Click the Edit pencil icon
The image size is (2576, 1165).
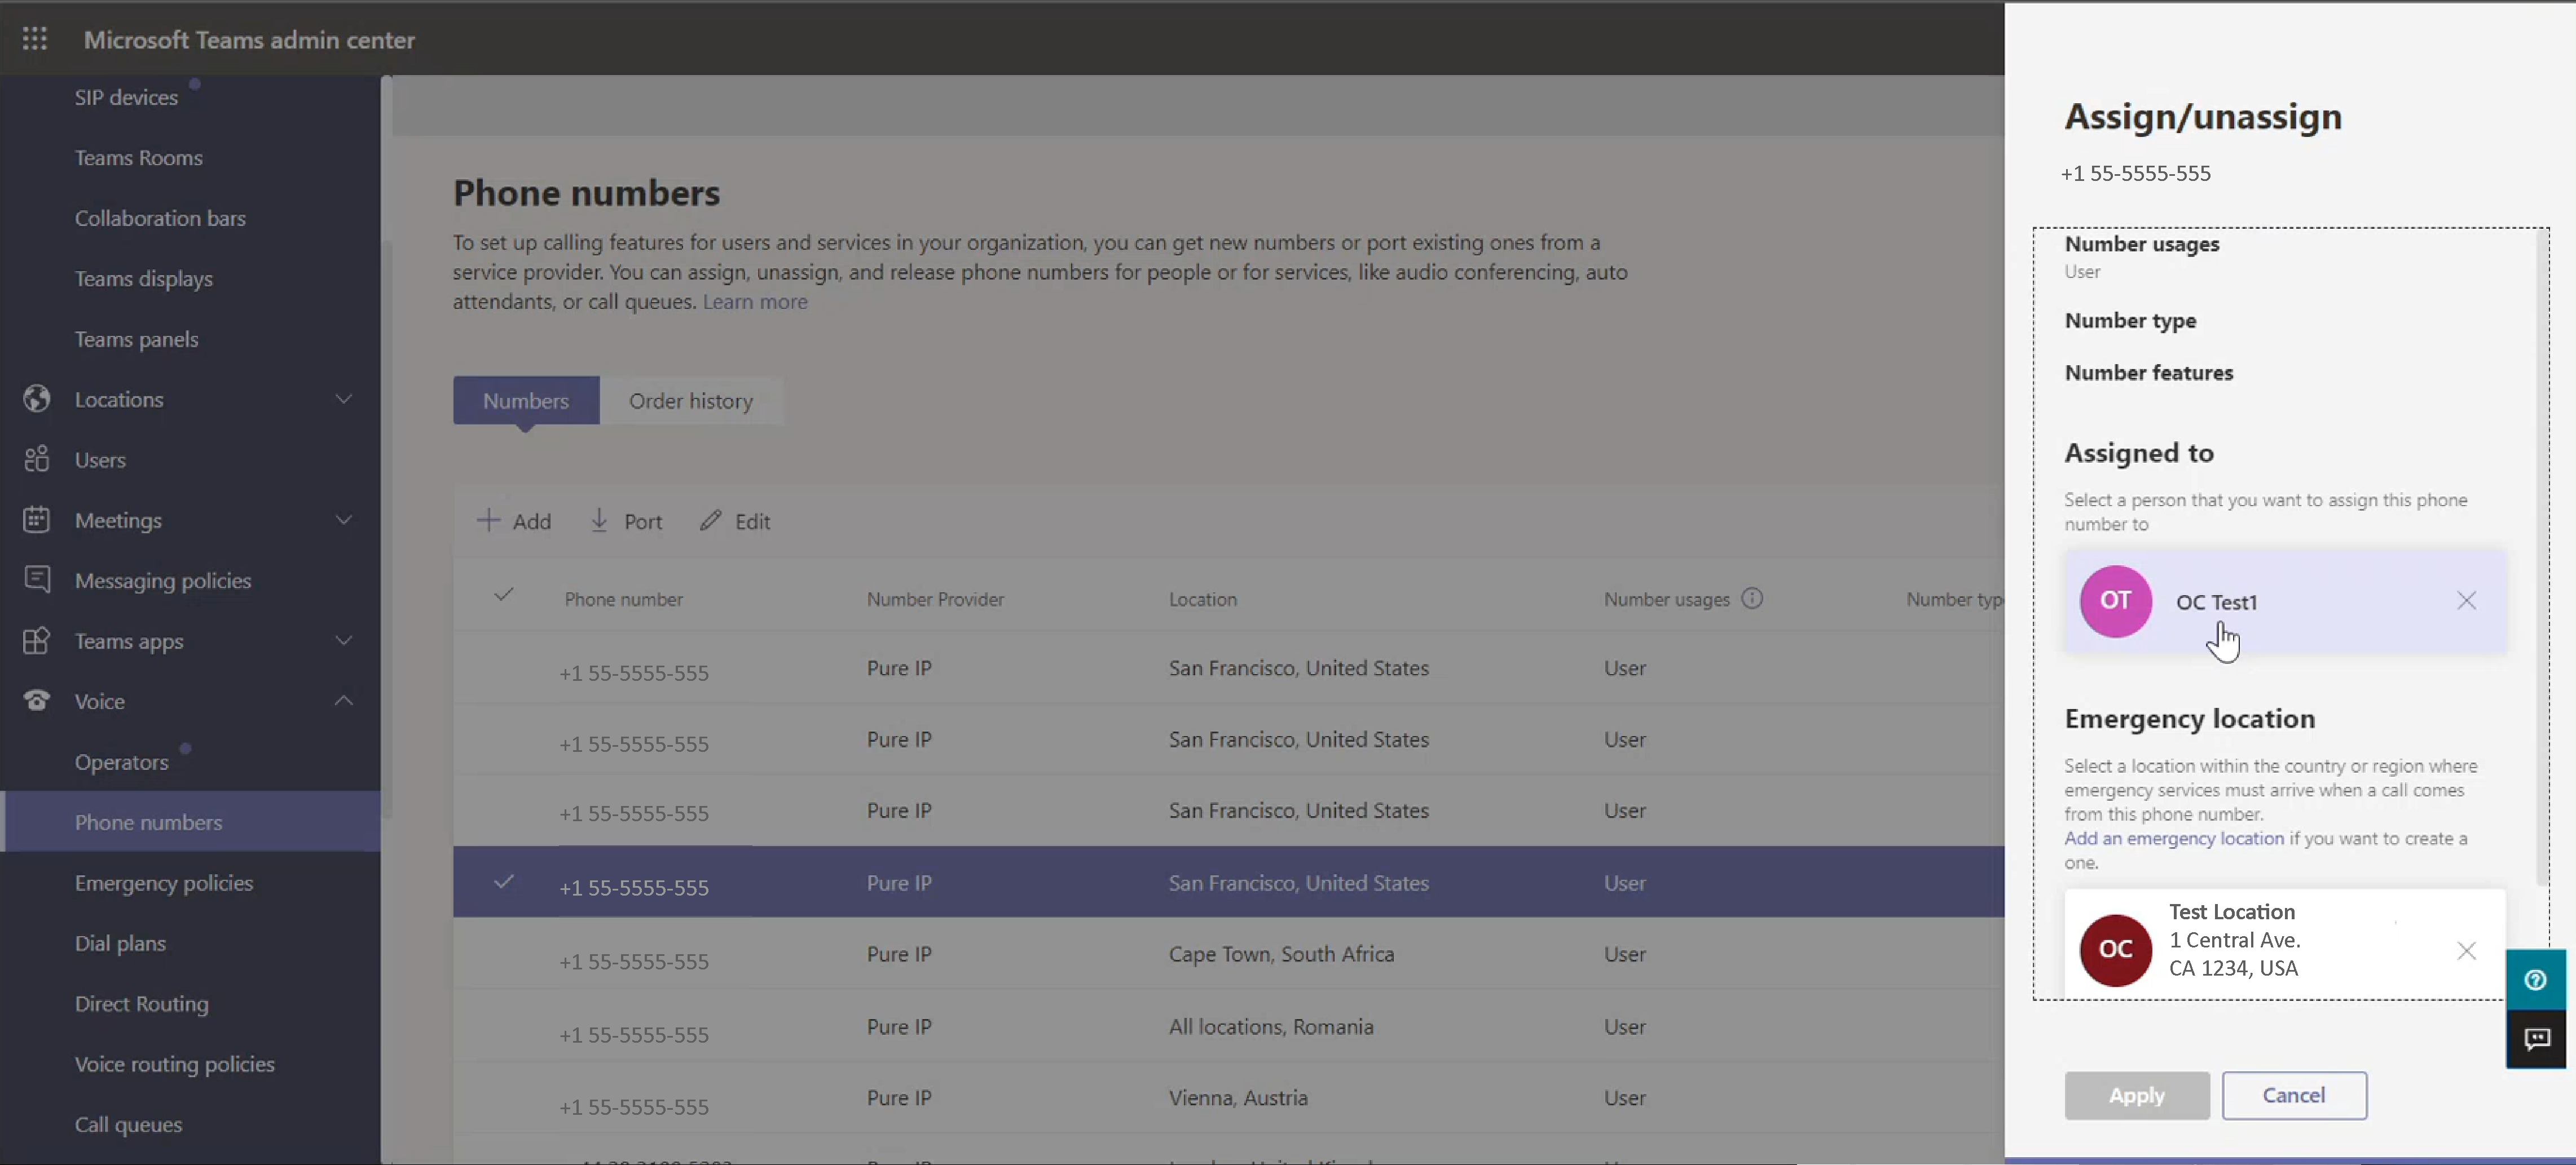[x=711, y=521]
